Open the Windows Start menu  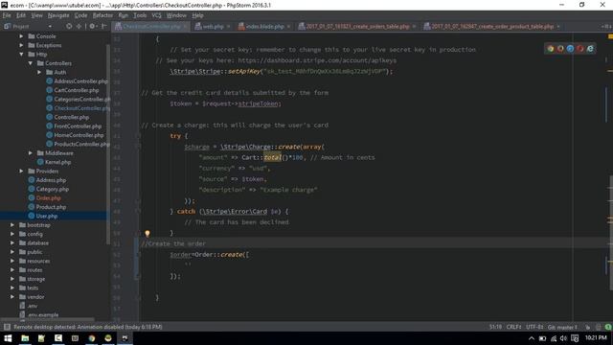[x=8, y=338]
